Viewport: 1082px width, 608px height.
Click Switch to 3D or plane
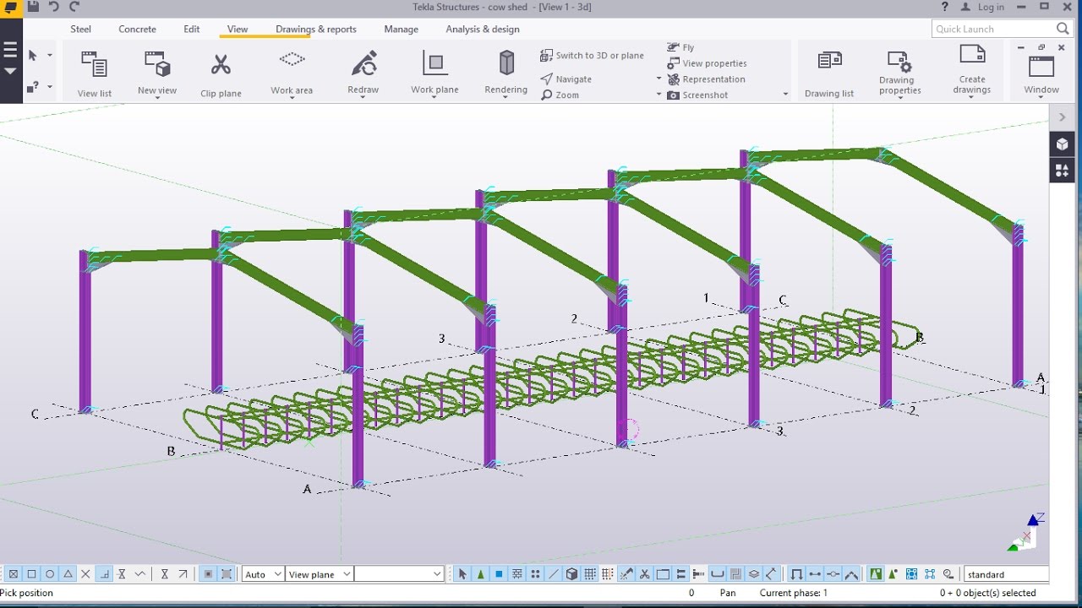[592, 56]
